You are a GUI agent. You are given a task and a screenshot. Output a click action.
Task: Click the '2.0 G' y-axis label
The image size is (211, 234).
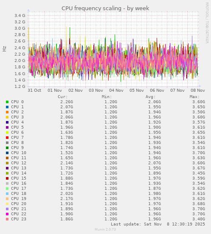[20, 61]
